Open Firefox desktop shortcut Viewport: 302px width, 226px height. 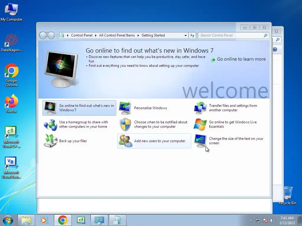coord(12,104)
